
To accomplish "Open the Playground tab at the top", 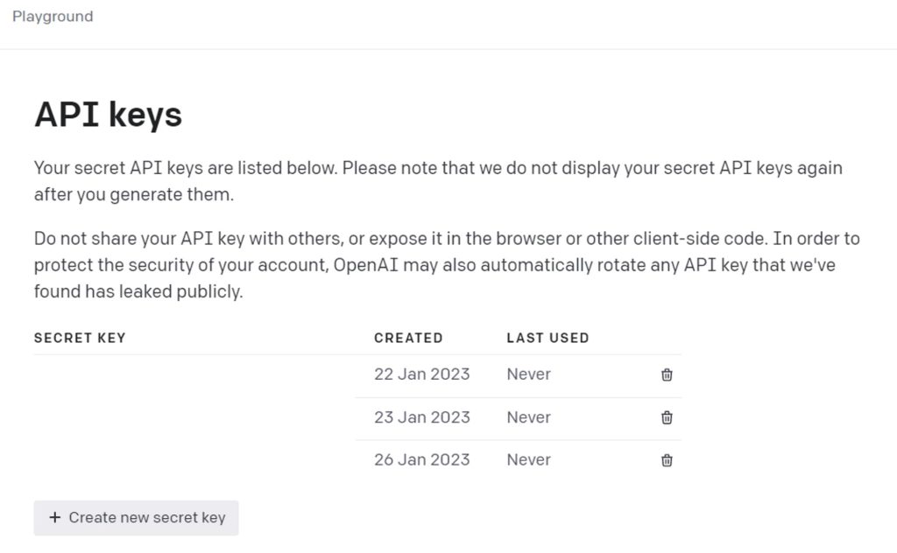I will (53, 17).
